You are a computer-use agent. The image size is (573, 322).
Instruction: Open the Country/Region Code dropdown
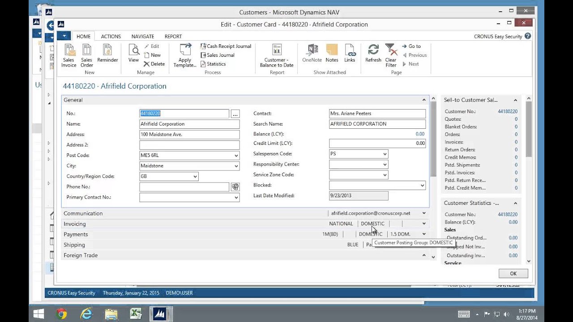[x=195, y=177]
